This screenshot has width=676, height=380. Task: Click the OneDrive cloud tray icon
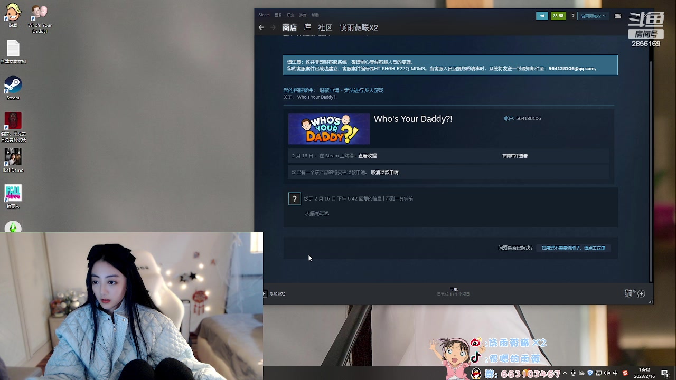point(581,373)
